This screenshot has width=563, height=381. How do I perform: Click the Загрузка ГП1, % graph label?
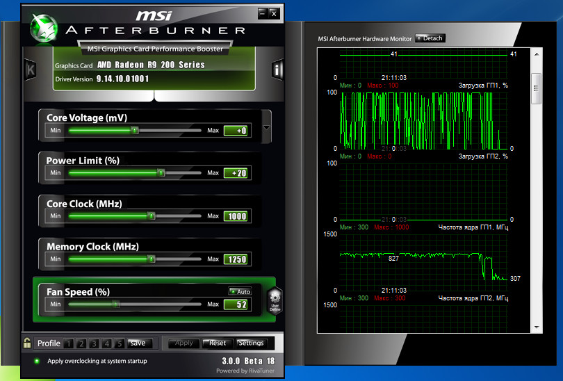click(x=483, y=86)
